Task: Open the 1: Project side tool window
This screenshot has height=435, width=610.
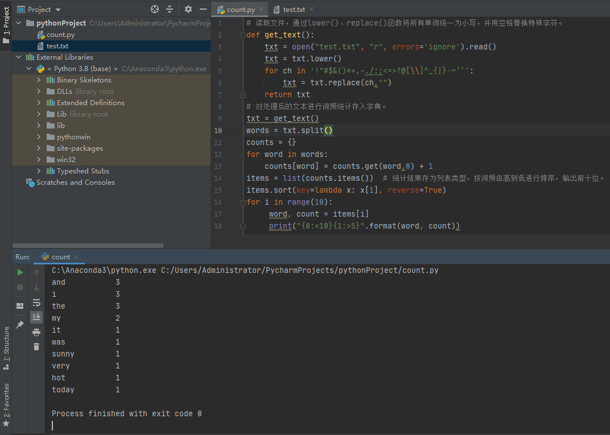Action: pyautogui.click(x=6, y=25)
